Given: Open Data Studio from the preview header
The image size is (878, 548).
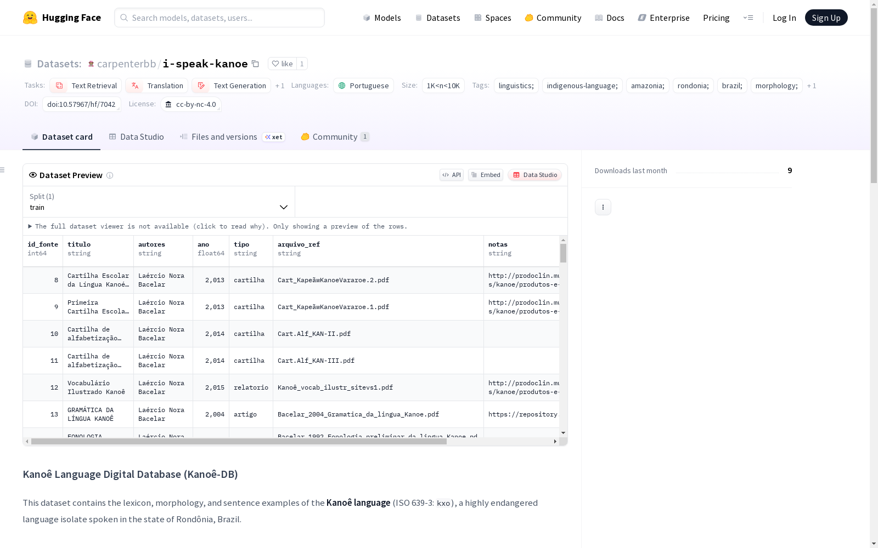Looking at the screenshot, I should click(535, 175).
